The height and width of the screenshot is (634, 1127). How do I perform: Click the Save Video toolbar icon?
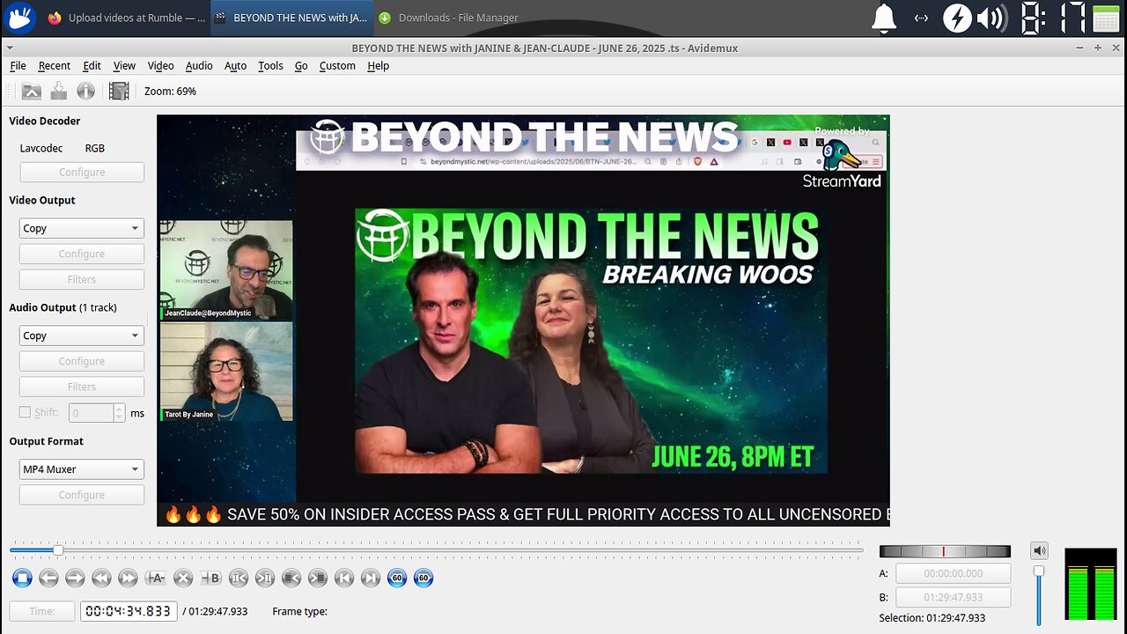tap(59, 91)
